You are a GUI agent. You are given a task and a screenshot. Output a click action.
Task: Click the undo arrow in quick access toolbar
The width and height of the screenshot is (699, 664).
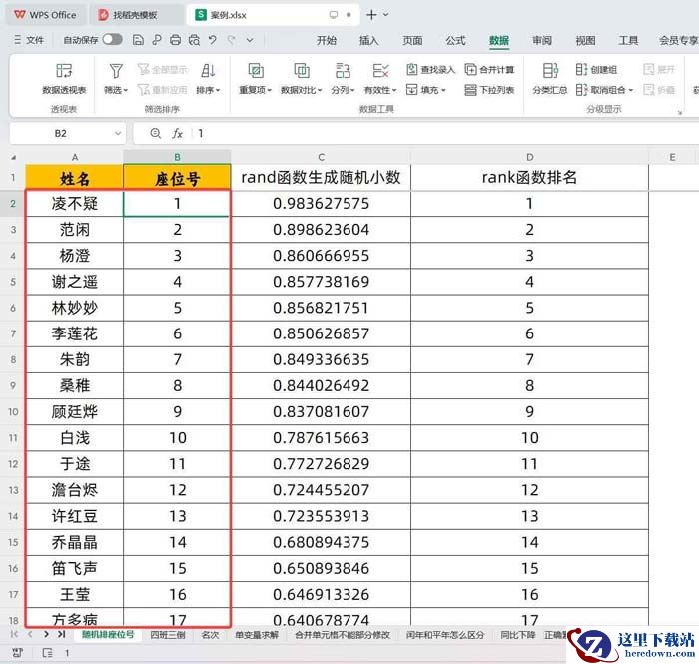tap(212, 40)
